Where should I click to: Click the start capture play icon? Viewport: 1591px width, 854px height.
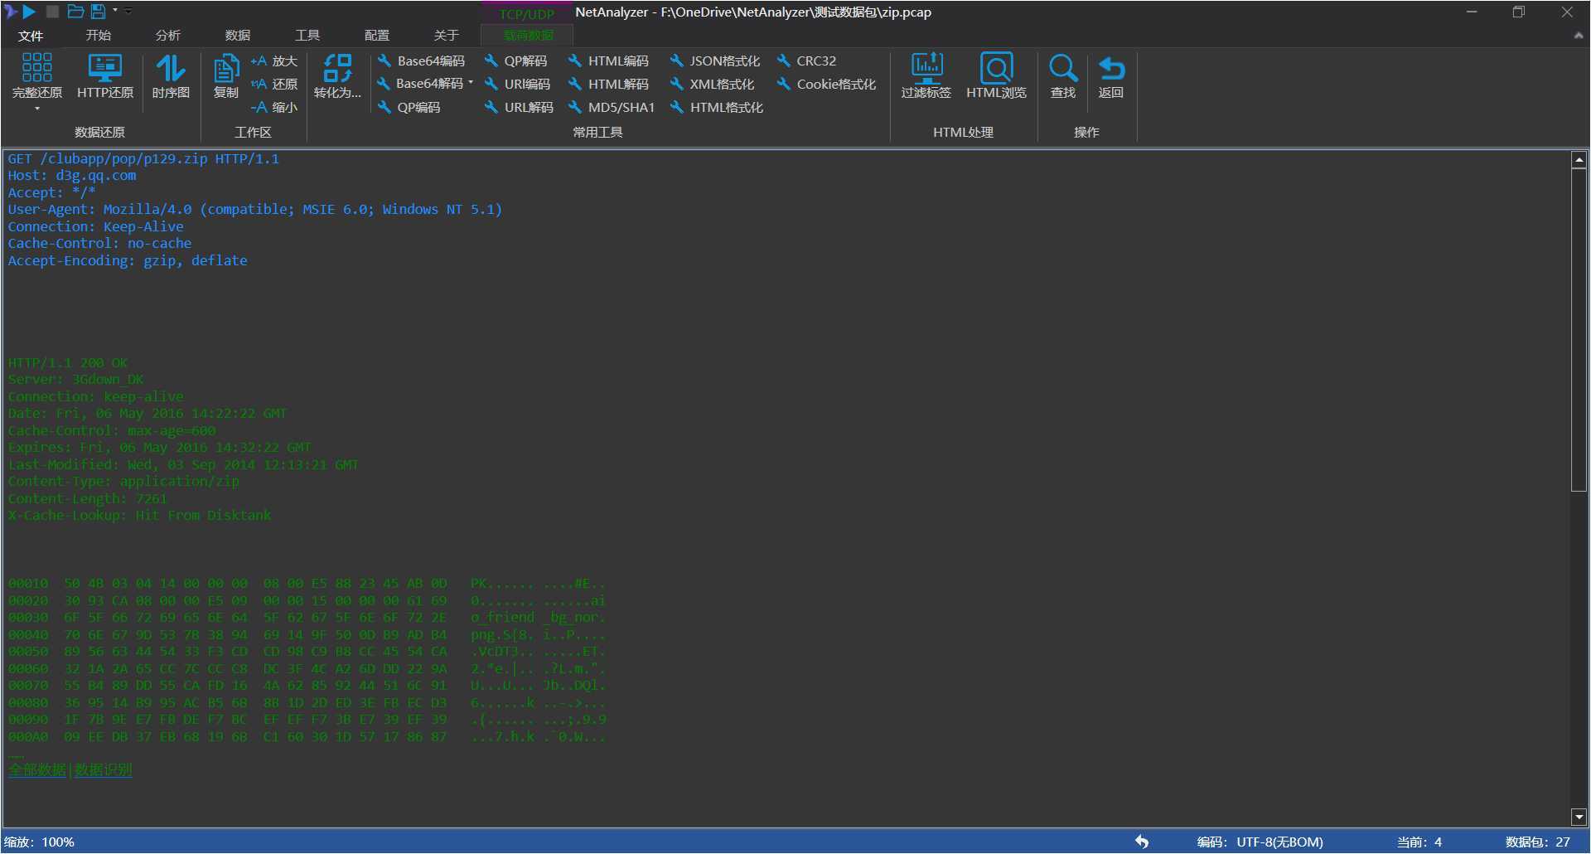click(30, 12)
